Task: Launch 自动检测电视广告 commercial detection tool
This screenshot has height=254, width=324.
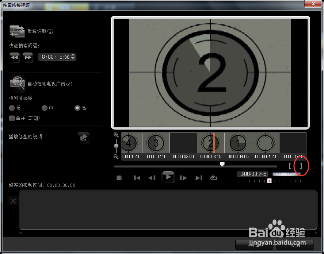Action: (x=17, y=83)
